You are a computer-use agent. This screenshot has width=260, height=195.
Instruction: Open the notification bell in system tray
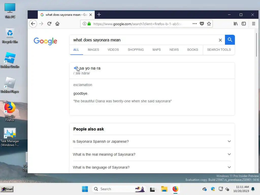click(253, 189)
